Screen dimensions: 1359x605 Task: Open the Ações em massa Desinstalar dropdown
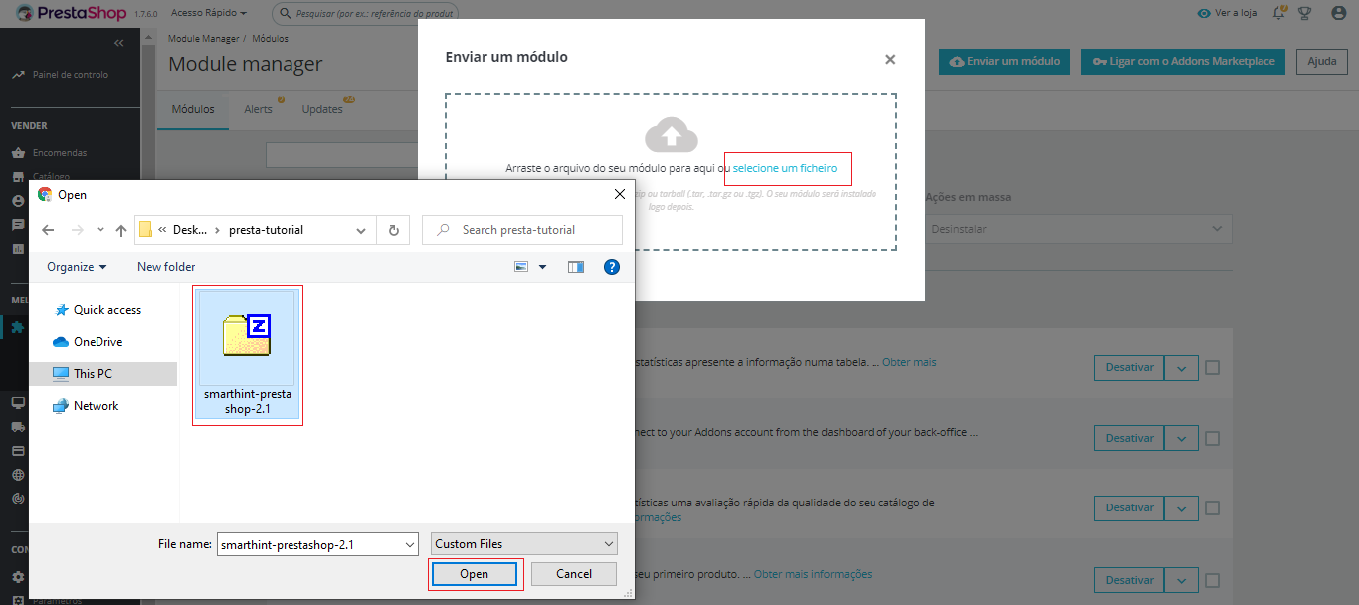coord(1078,229)
